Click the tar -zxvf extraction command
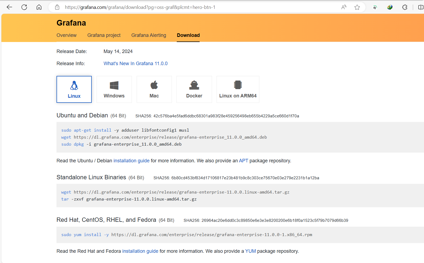424x263 pixels. (x=129, y=199)
